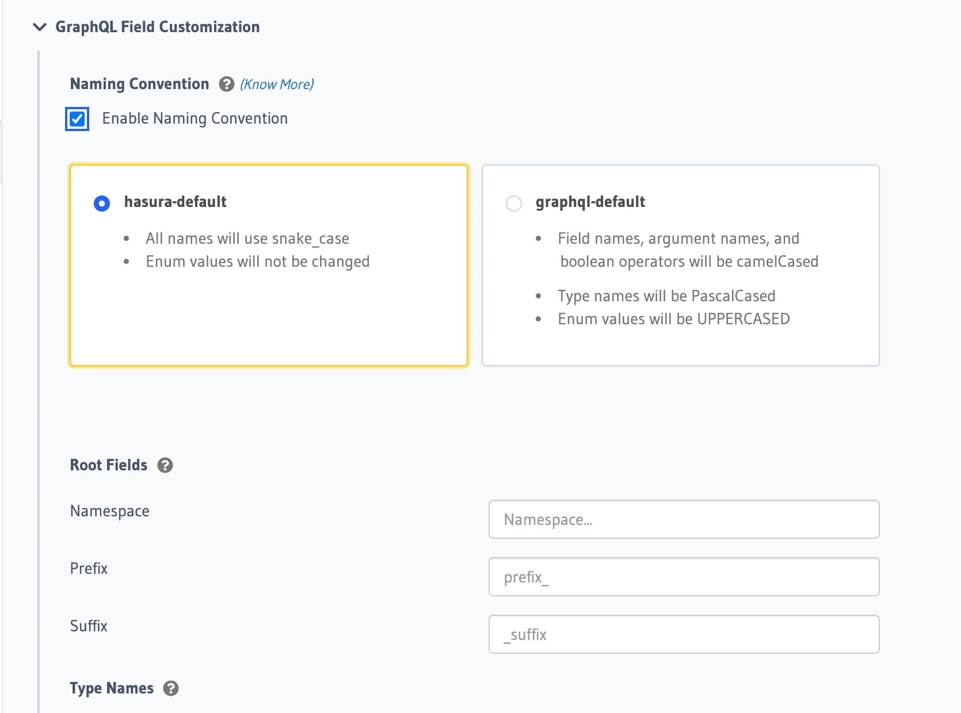Screen dimensions: 961x713
Task: Click the Root Fields section heading
Action: (109, 465)
